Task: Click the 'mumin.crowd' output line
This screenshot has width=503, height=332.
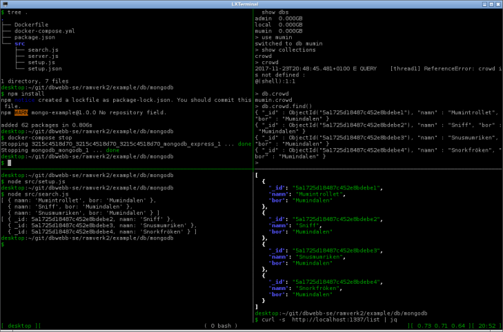Action: click(x=273, y=100)
